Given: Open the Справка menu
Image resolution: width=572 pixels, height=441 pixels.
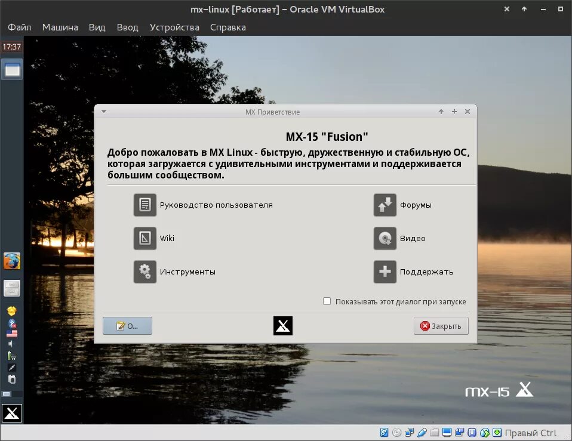Looking at the screenshot, I should pos(228,27).
